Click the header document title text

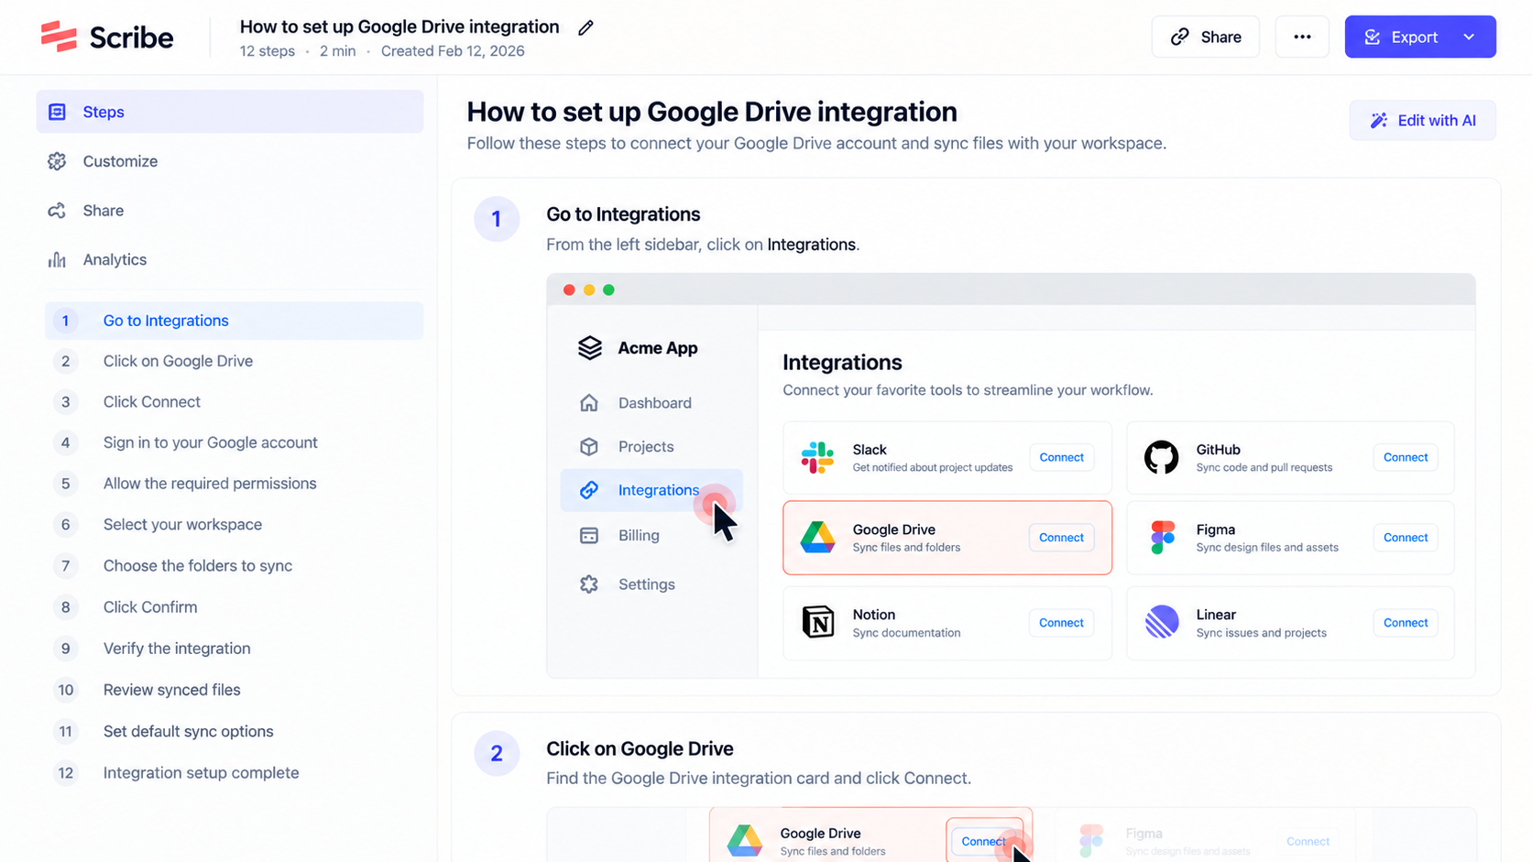(399, 27)
